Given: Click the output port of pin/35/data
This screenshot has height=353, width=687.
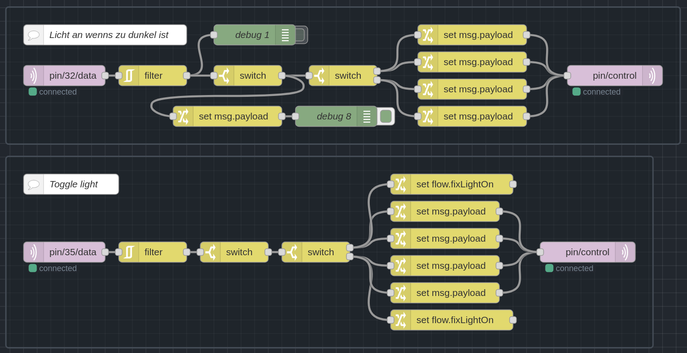Looking at the screenshot, I should coord(105,252).
